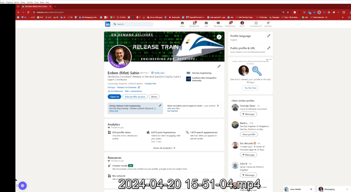This screenshot has height=192, width=351.
Task: Click the address bar URL
Action: click(x=50, y=12)
